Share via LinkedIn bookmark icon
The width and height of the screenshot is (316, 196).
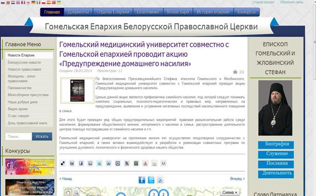pos(108,164)
